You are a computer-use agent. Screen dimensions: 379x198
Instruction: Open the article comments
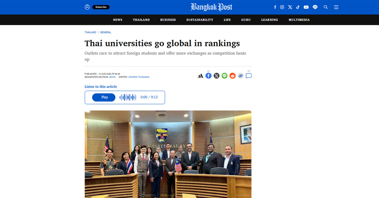click(x=249, y=76)
